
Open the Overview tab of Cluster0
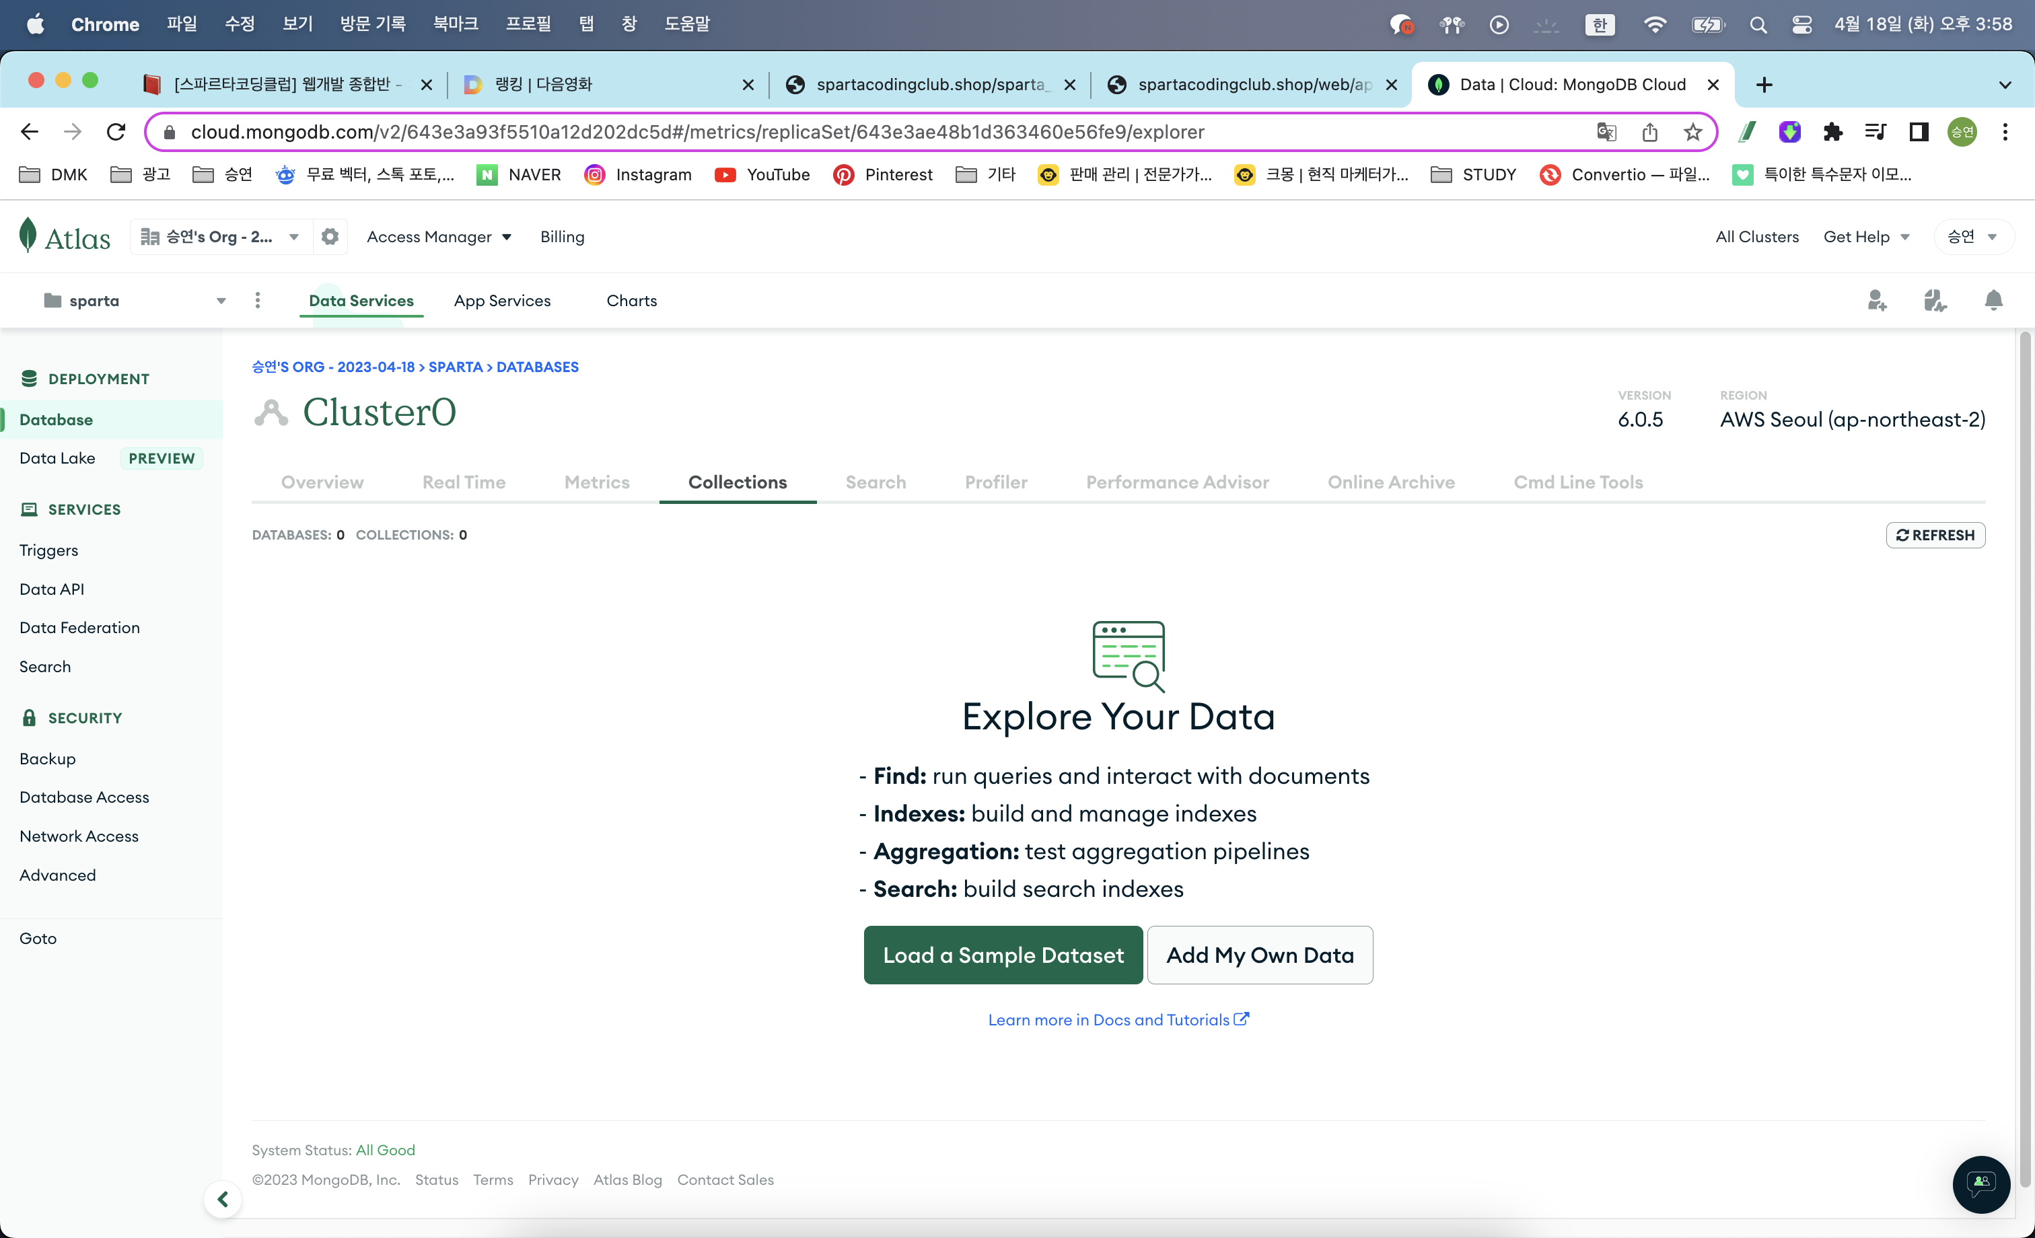tap(322, 482)
